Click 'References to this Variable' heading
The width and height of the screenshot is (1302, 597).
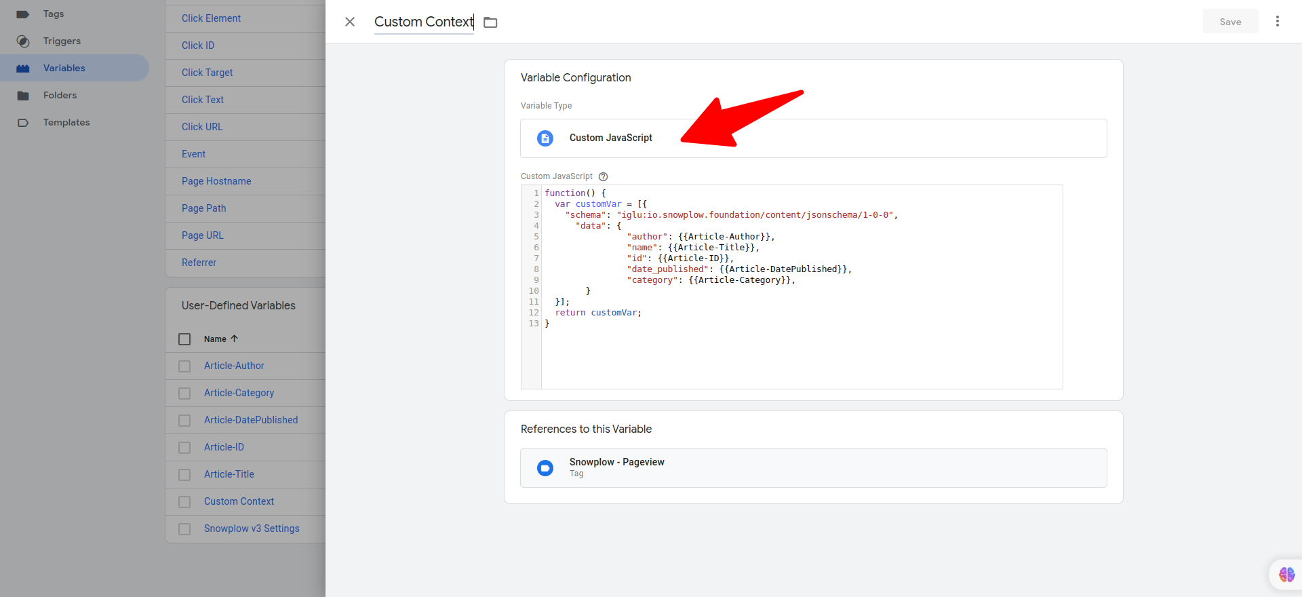point(586,429)
